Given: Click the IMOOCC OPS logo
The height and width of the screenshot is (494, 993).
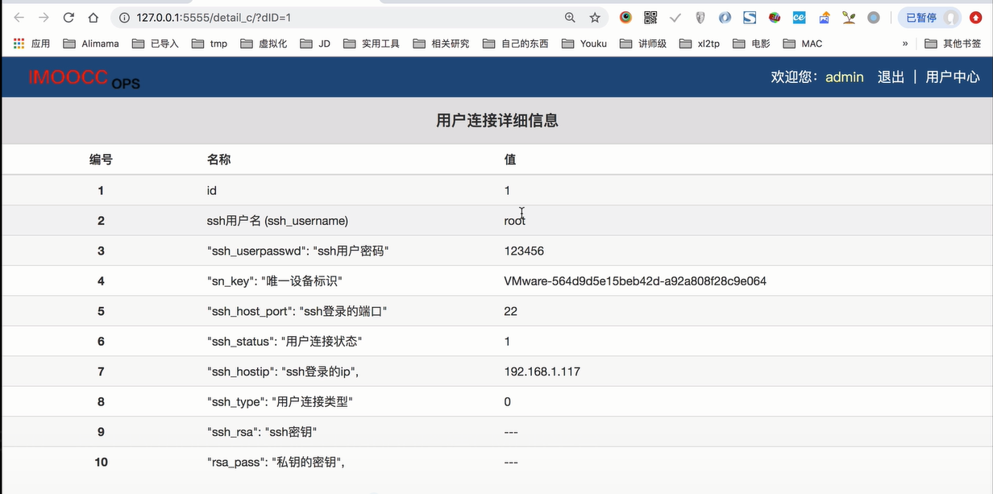Looking at the screenshot, I should point(84,78).
